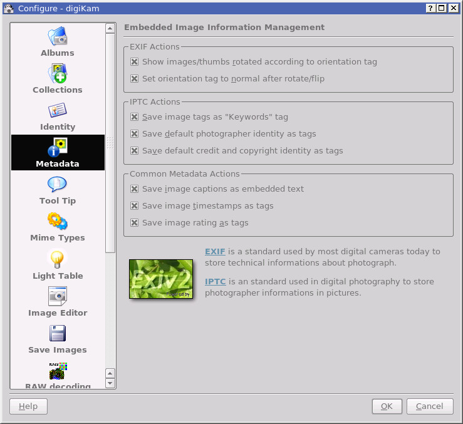The height and width of the screenshot is (424, 463).
Task: Click the Tool Tip label in sidebar
Action: (58, 201)
